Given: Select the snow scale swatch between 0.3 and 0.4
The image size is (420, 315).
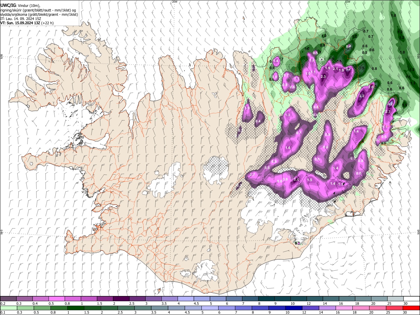Looking at the screenshot, I should [24, 299].
